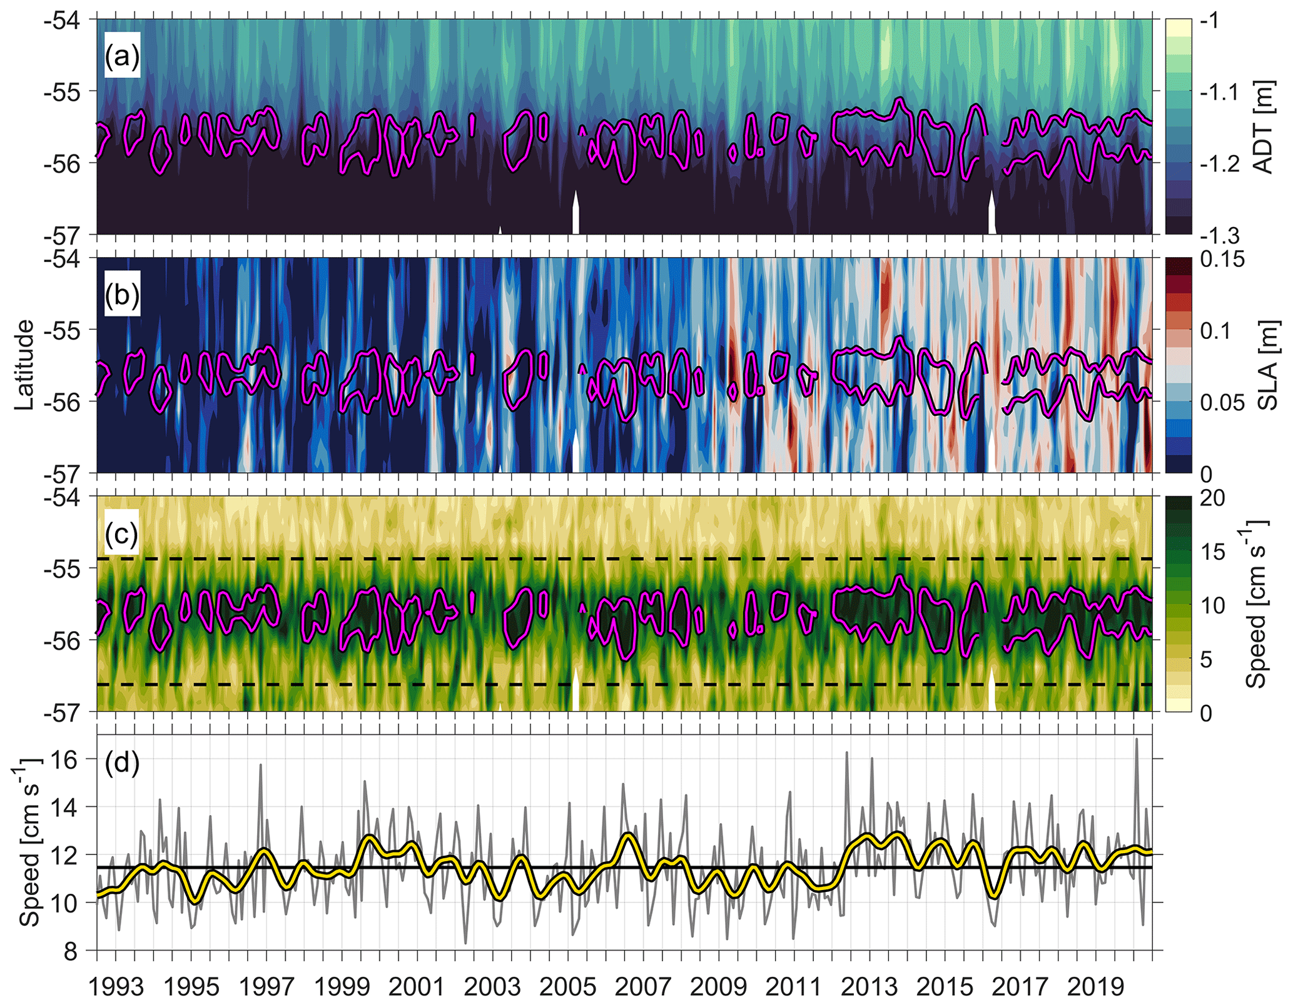
Task: Click the 2001 x-axis label
Action: pyautogui.click(x=417, y=987)
